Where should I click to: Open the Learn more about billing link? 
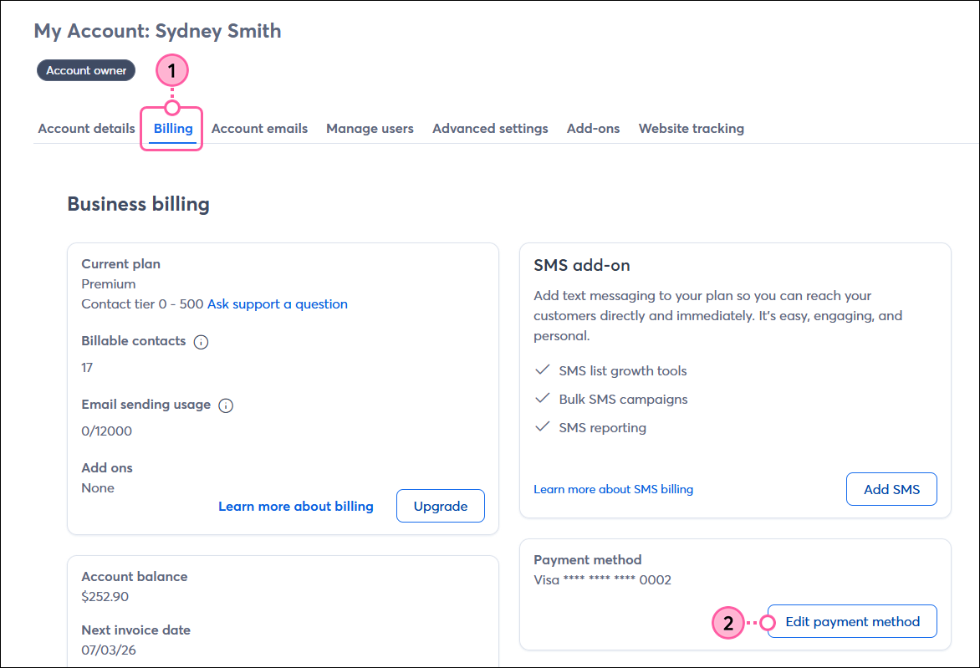click(296, 506)
